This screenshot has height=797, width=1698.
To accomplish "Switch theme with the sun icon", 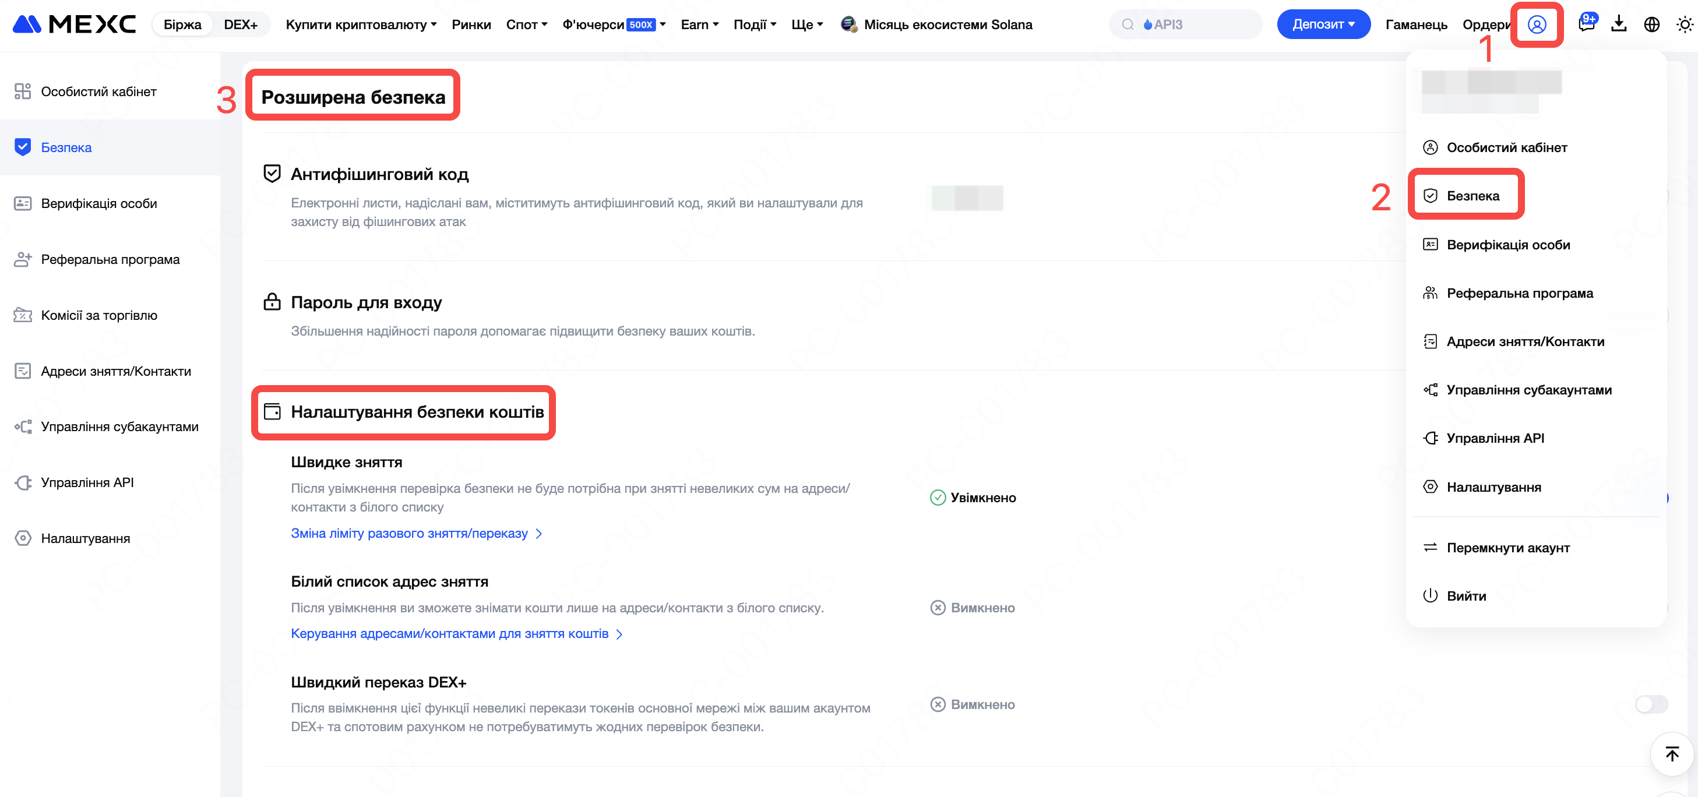I will [1684, 24].
